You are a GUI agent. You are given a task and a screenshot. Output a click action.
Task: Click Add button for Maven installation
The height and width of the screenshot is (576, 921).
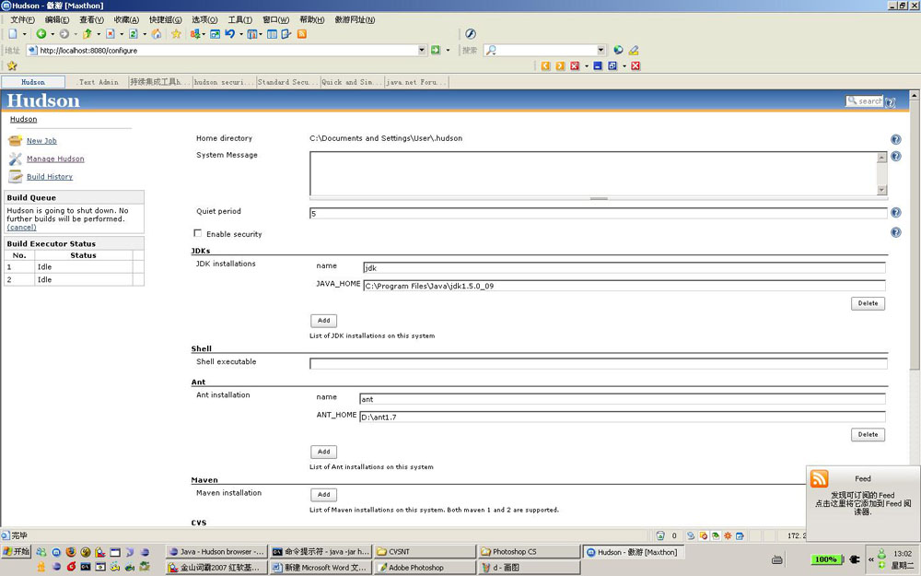click(323, 494)
